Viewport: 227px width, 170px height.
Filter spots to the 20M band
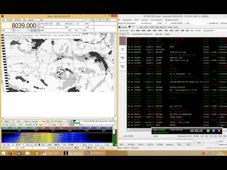click(x=160, y=31)
